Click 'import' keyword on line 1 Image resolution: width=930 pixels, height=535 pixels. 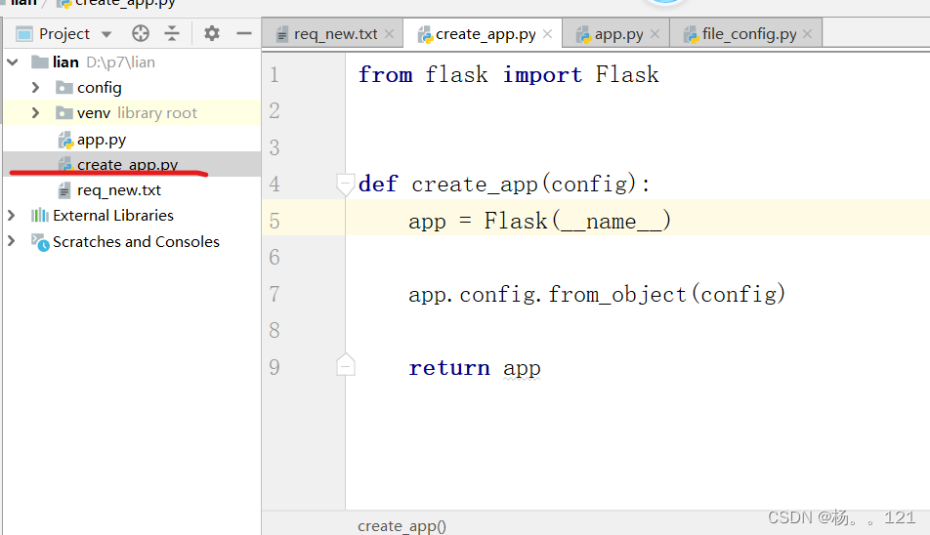click(x=543, y=75)
